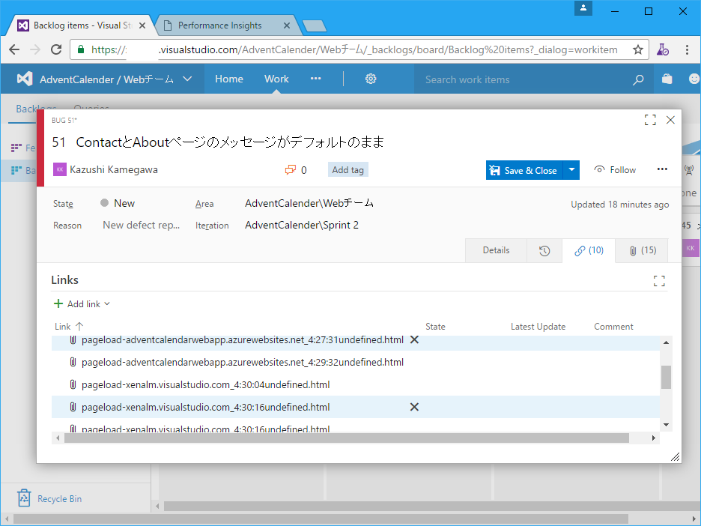Click Save & Close button

(524, 170)
